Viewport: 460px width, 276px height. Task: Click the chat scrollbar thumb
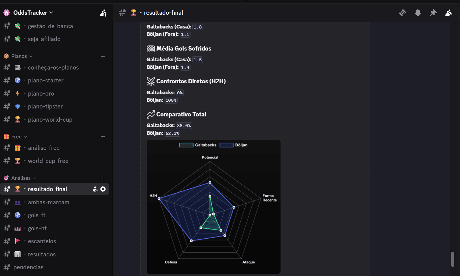click(x=452, y=259)
